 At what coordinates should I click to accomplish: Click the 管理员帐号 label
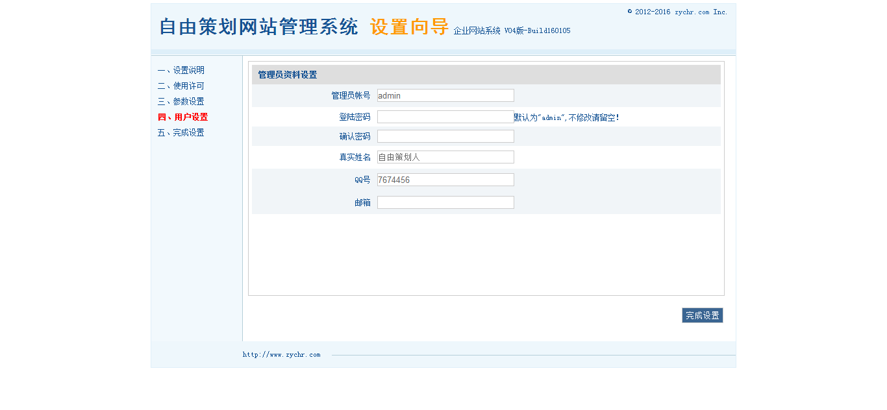pos(351,95)
